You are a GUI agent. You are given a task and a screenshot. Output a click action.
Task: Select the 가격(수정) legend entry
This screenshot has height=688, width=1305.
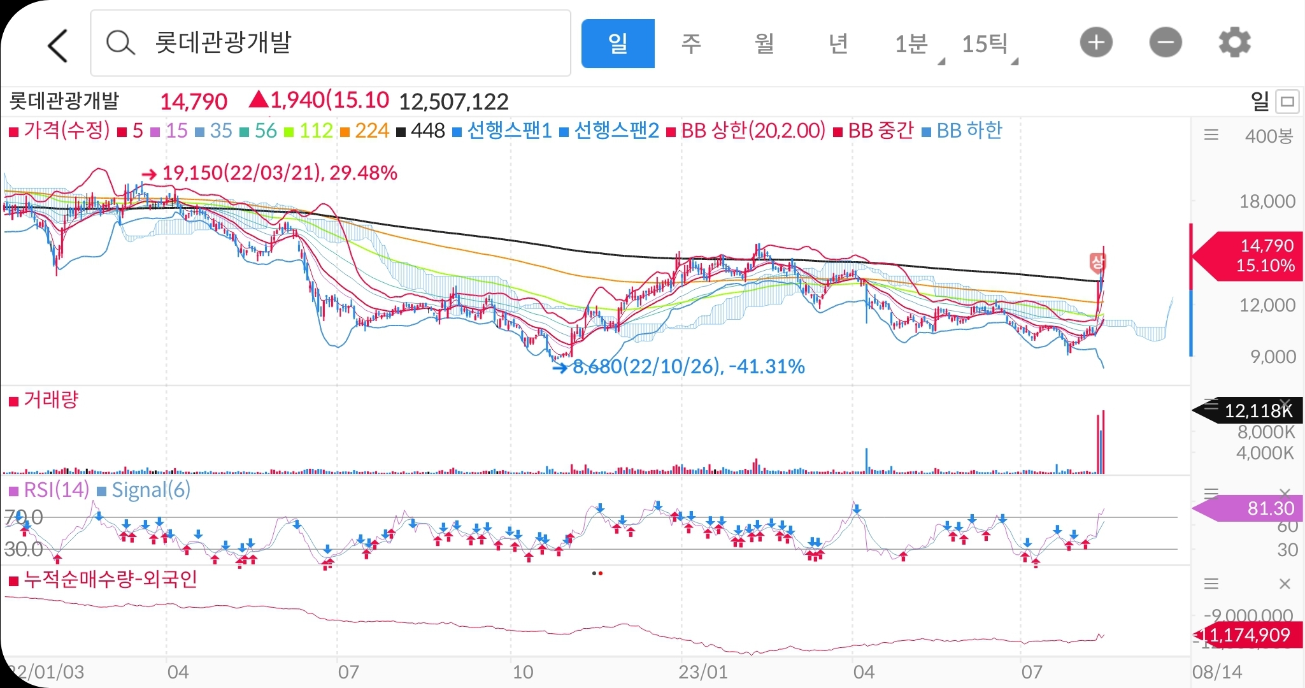point(59,131)
